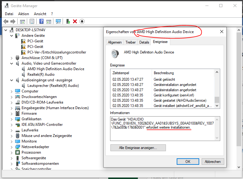Open the Properties toolbar icon
Image resolution: width=243 pixels, height=179 pixels.
(32, 21)
